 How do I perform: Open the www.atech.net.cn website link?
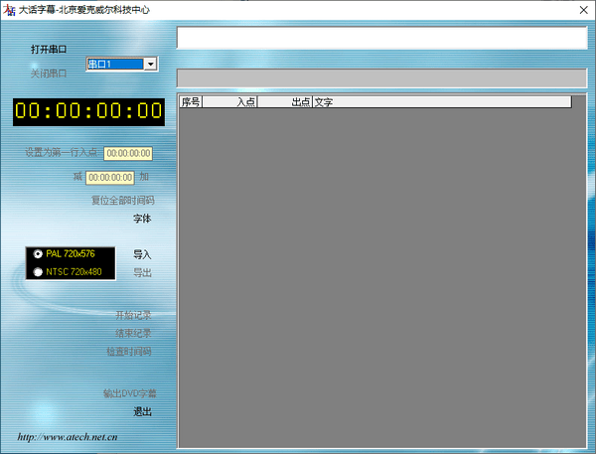[x=69, y=436]
